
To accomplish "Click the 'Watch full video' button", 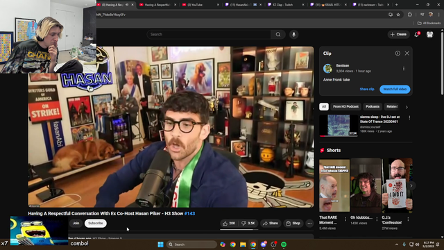I will click(395, 90).
